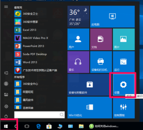Launch the 运行 run tile
The image size is (143, 130).
pyautogui.click(x=124, y=62)
